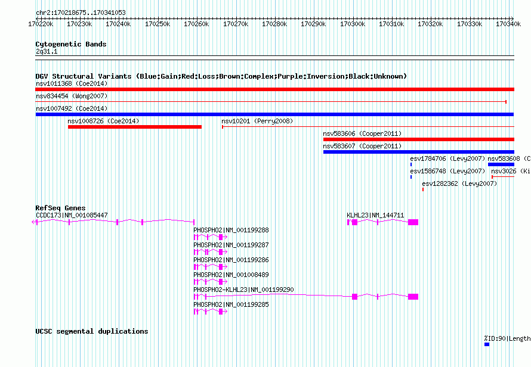531x367 pixels.
Task: Click the 170230k ruler tick label
Action: [79, 24]
